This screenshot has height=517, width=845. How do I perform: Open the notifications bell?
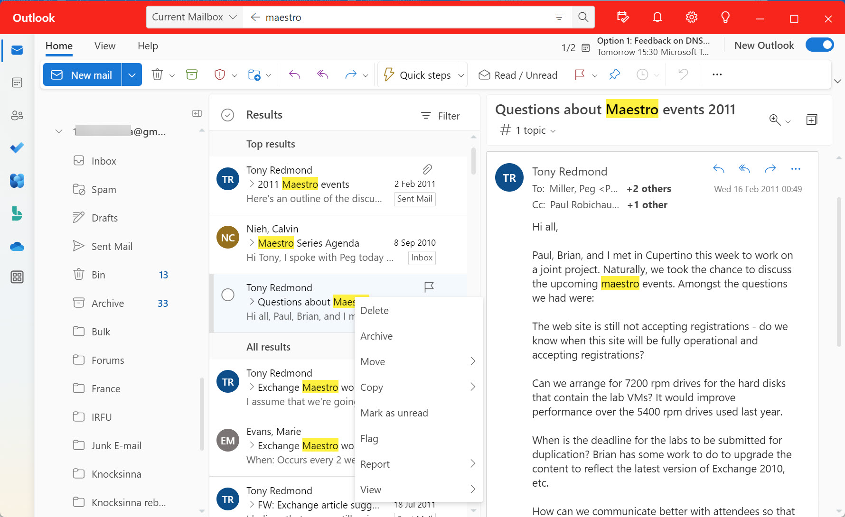pyautogui.click(x=657, y=18)
